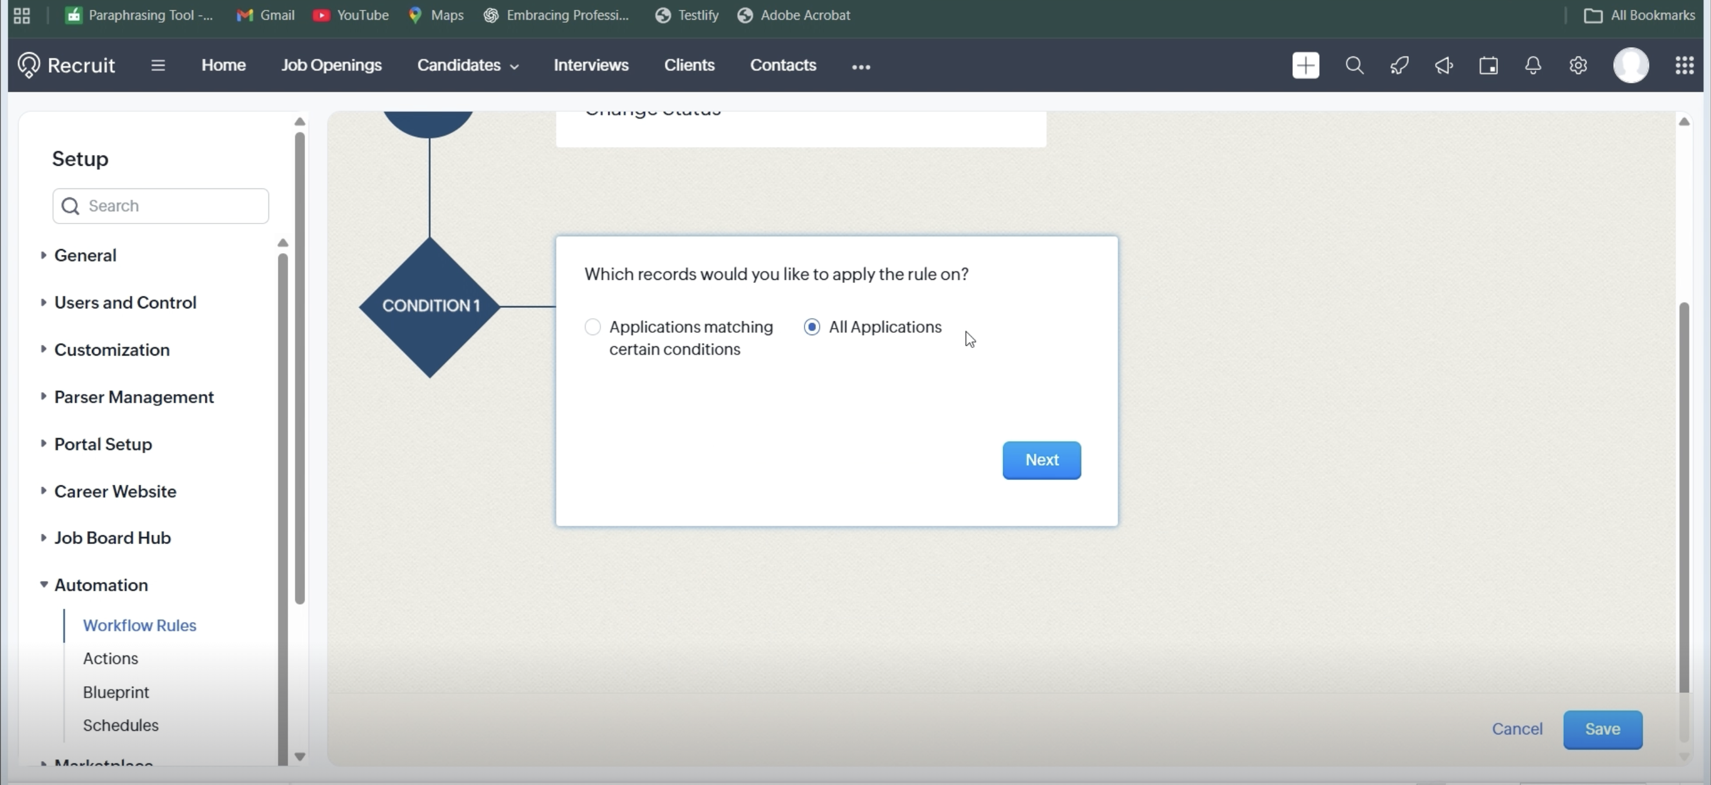Open the Interviews tab
The image size is (1711, 785).
(x=590, y=66)
